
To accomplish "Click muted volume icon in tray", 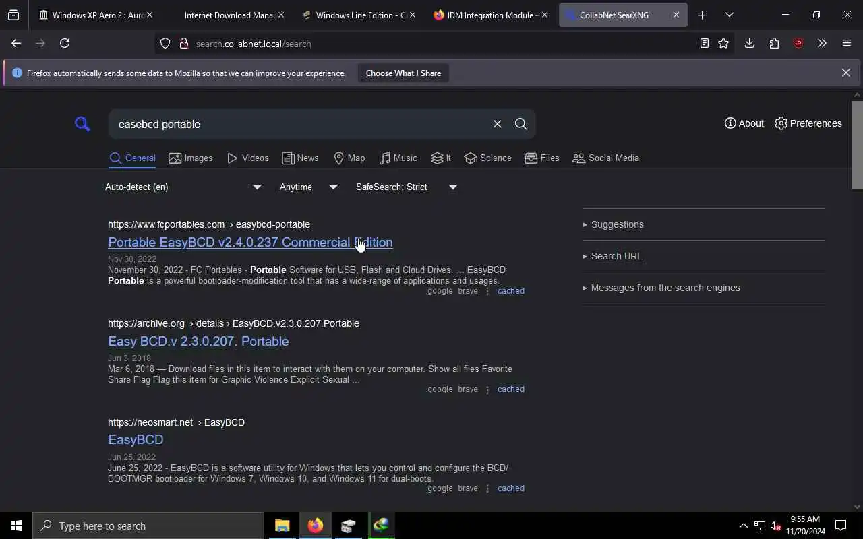I will (776, 526).
